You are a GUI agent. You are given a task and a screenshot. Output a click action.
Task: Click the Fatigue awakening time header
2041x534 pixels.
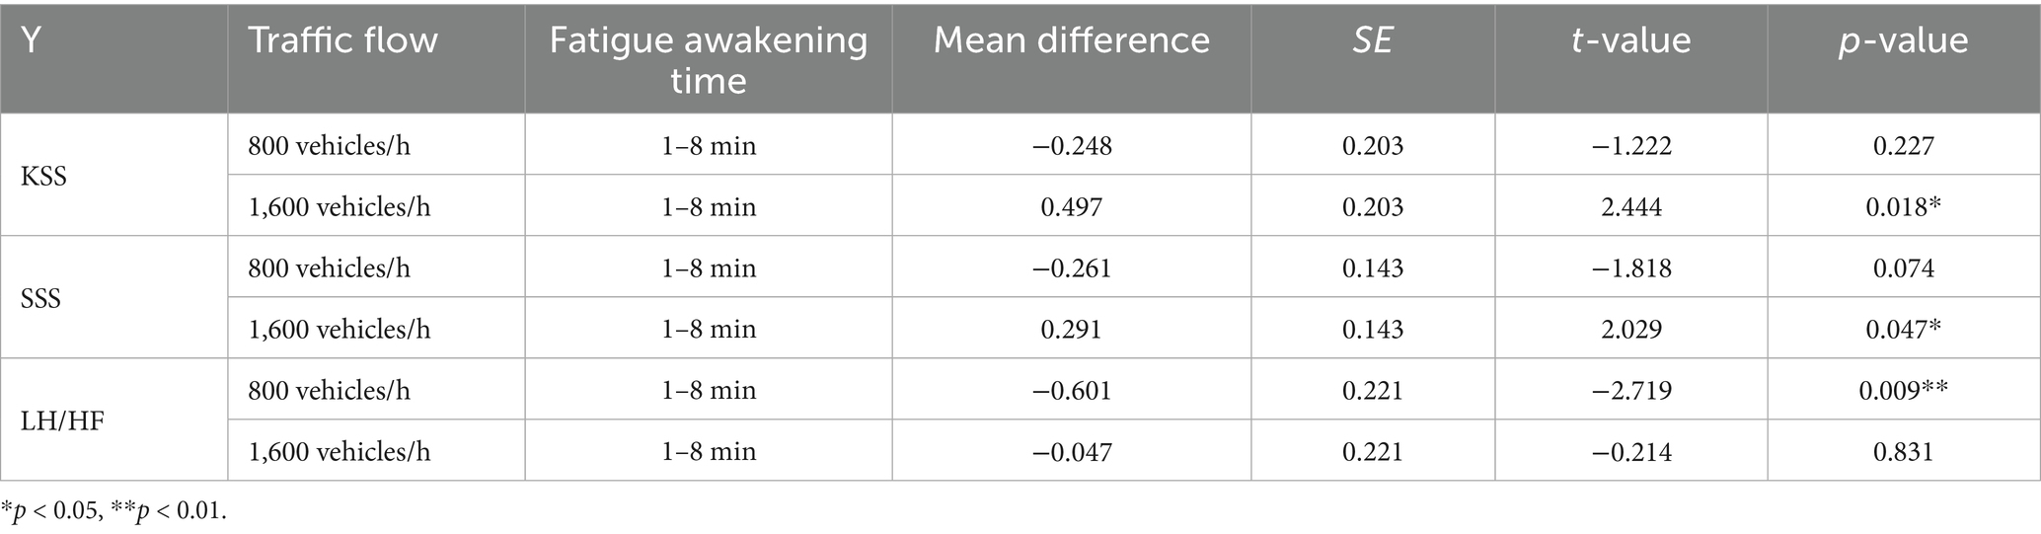click(708, 59)
